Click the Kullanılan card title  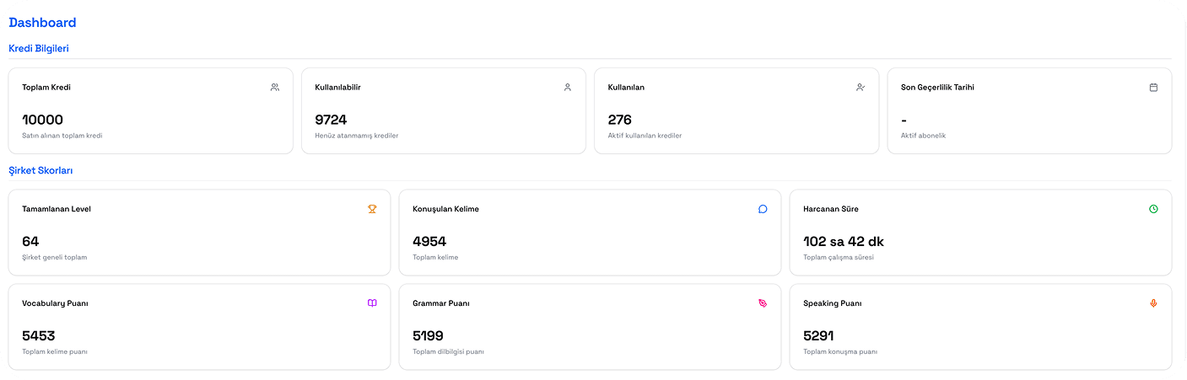tap(626, 88)
